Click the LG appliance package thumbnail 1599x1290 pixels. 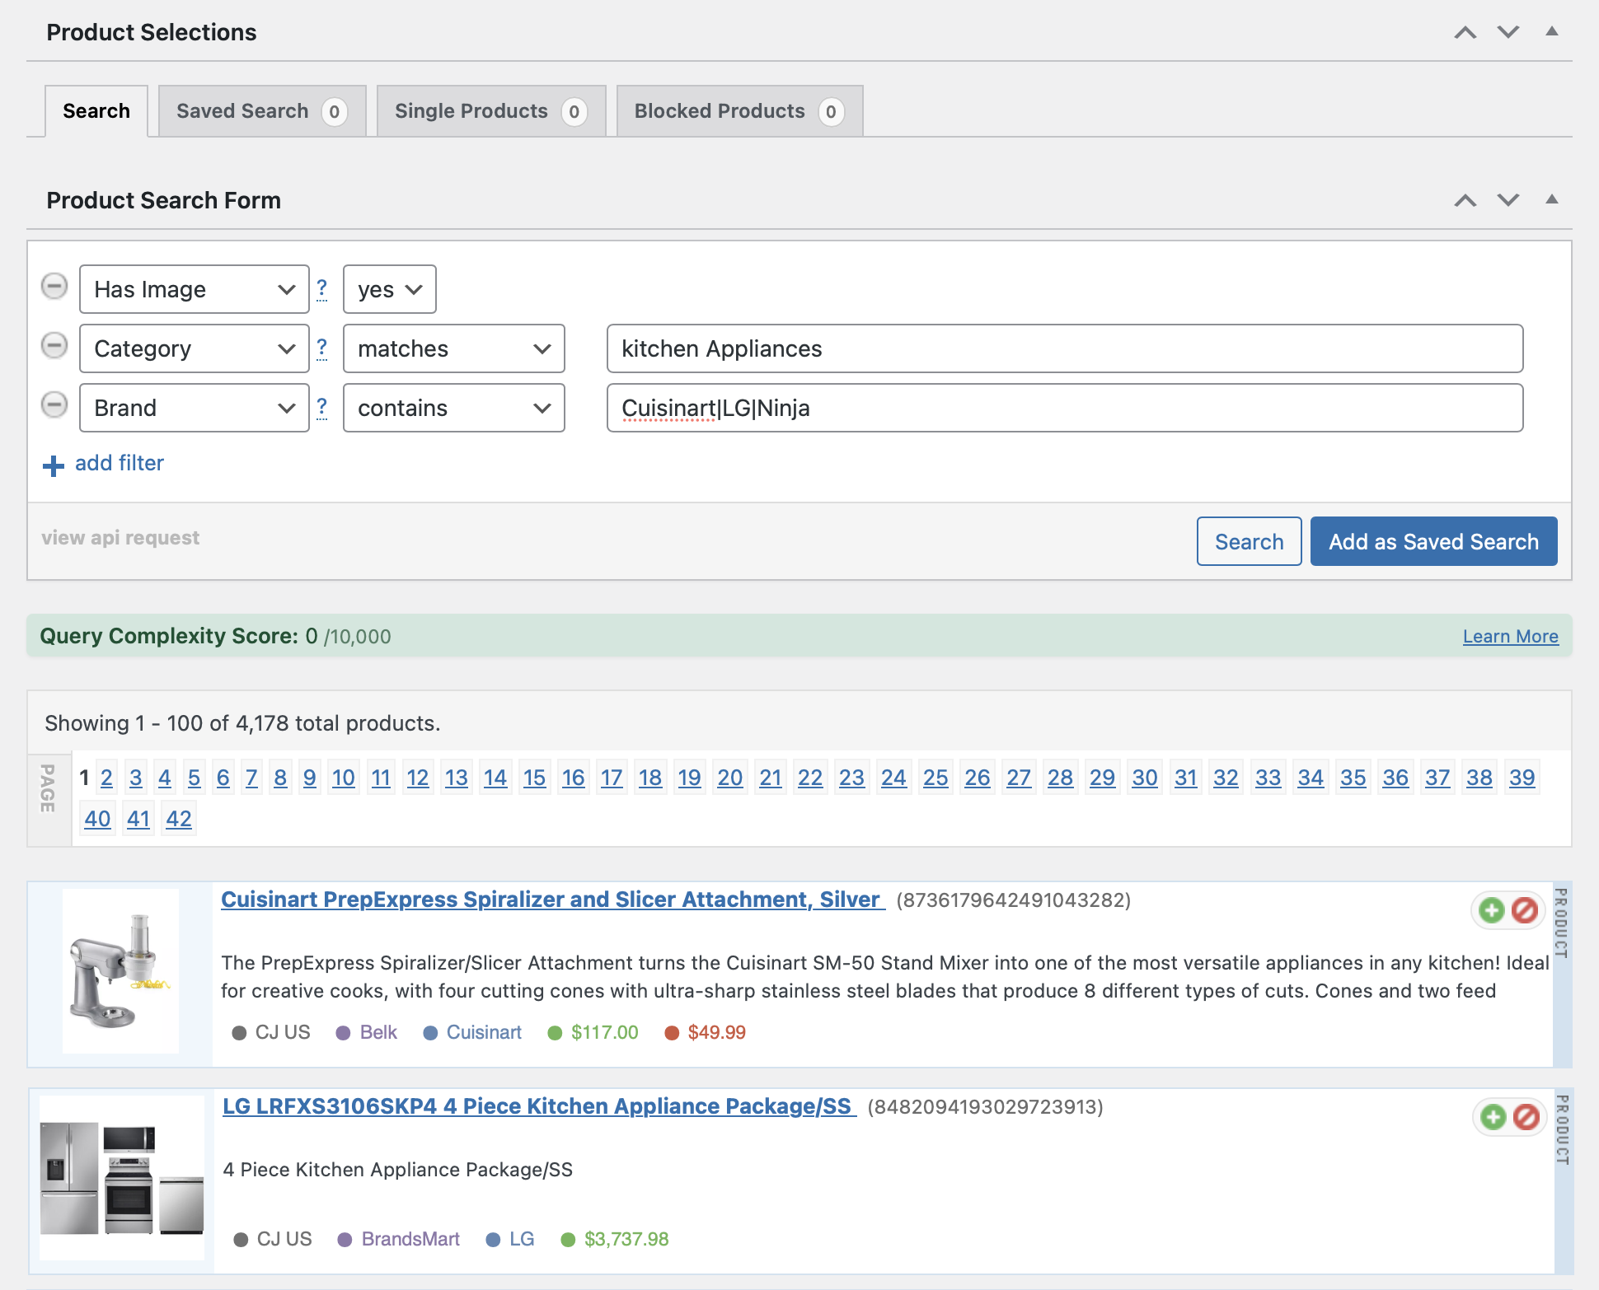coord(122,1178)
